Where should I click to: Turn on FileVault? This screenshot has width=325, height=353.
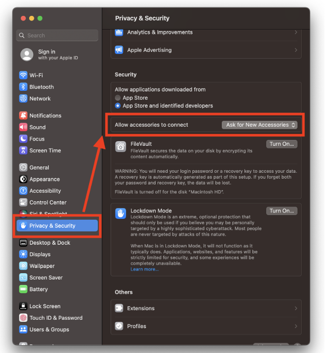coord(282,144)
